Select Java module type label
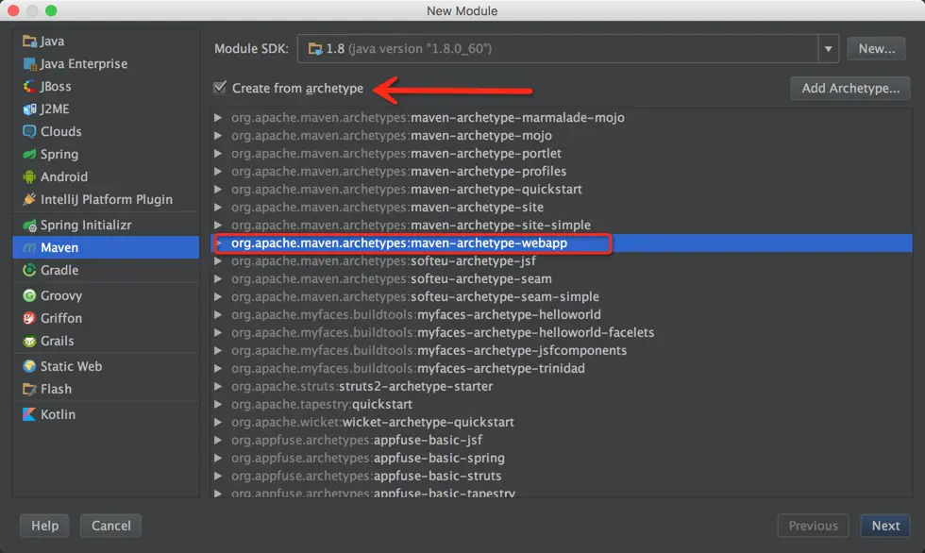 click(x=52, y=42)
